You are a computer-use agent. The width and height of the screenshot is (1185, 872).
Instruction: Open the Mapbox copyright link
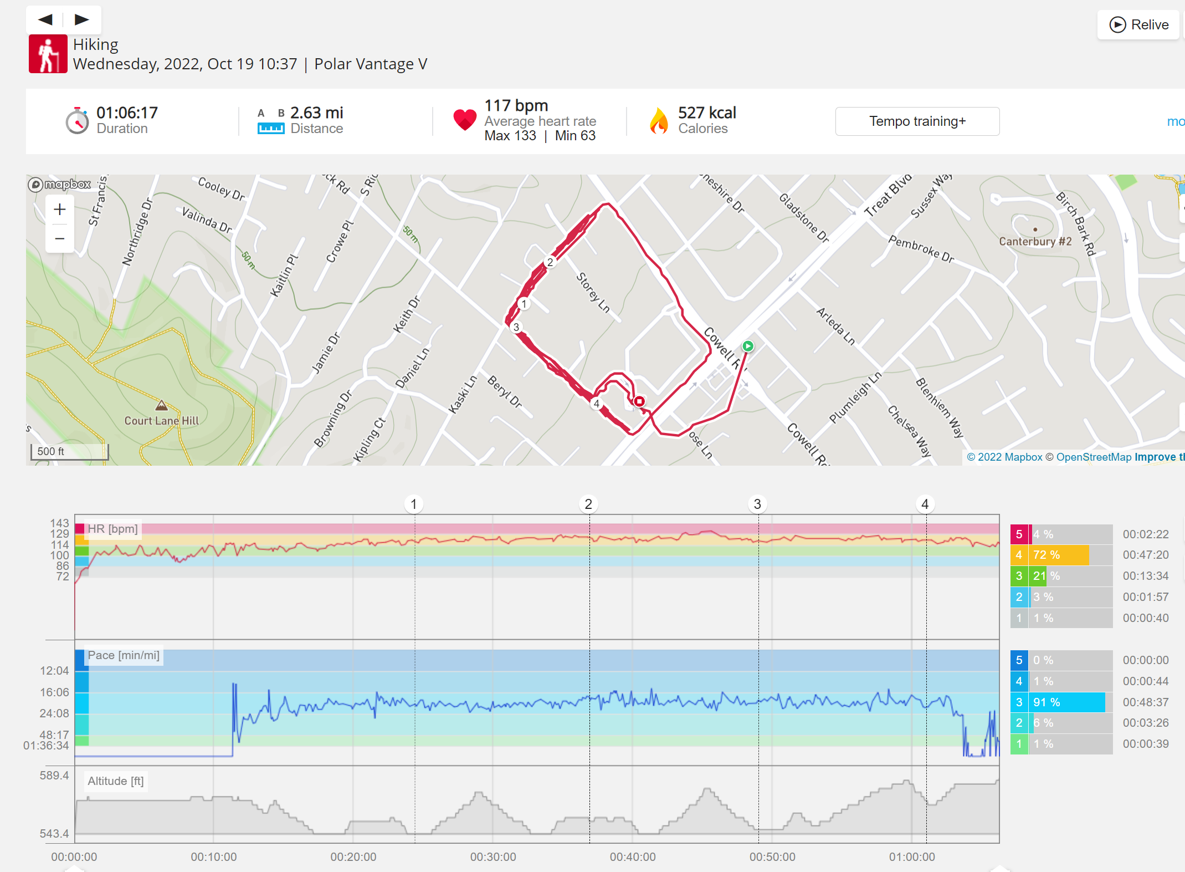pyautogui.click(x=1004, y=457)
